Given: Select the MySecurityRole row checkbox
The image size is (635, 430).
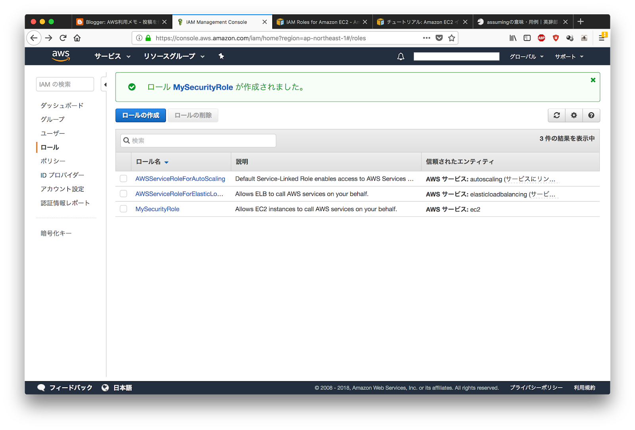Looking at the screenshot, I should pyautogui.click(x=123, y=209).
